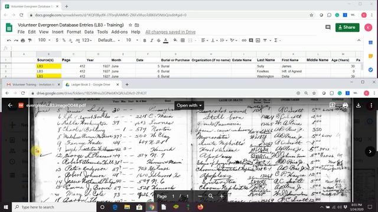Screen dimensions: 378x212
Task: Open the vertical align dropdown in Sheets
Action: coord(214,41)
